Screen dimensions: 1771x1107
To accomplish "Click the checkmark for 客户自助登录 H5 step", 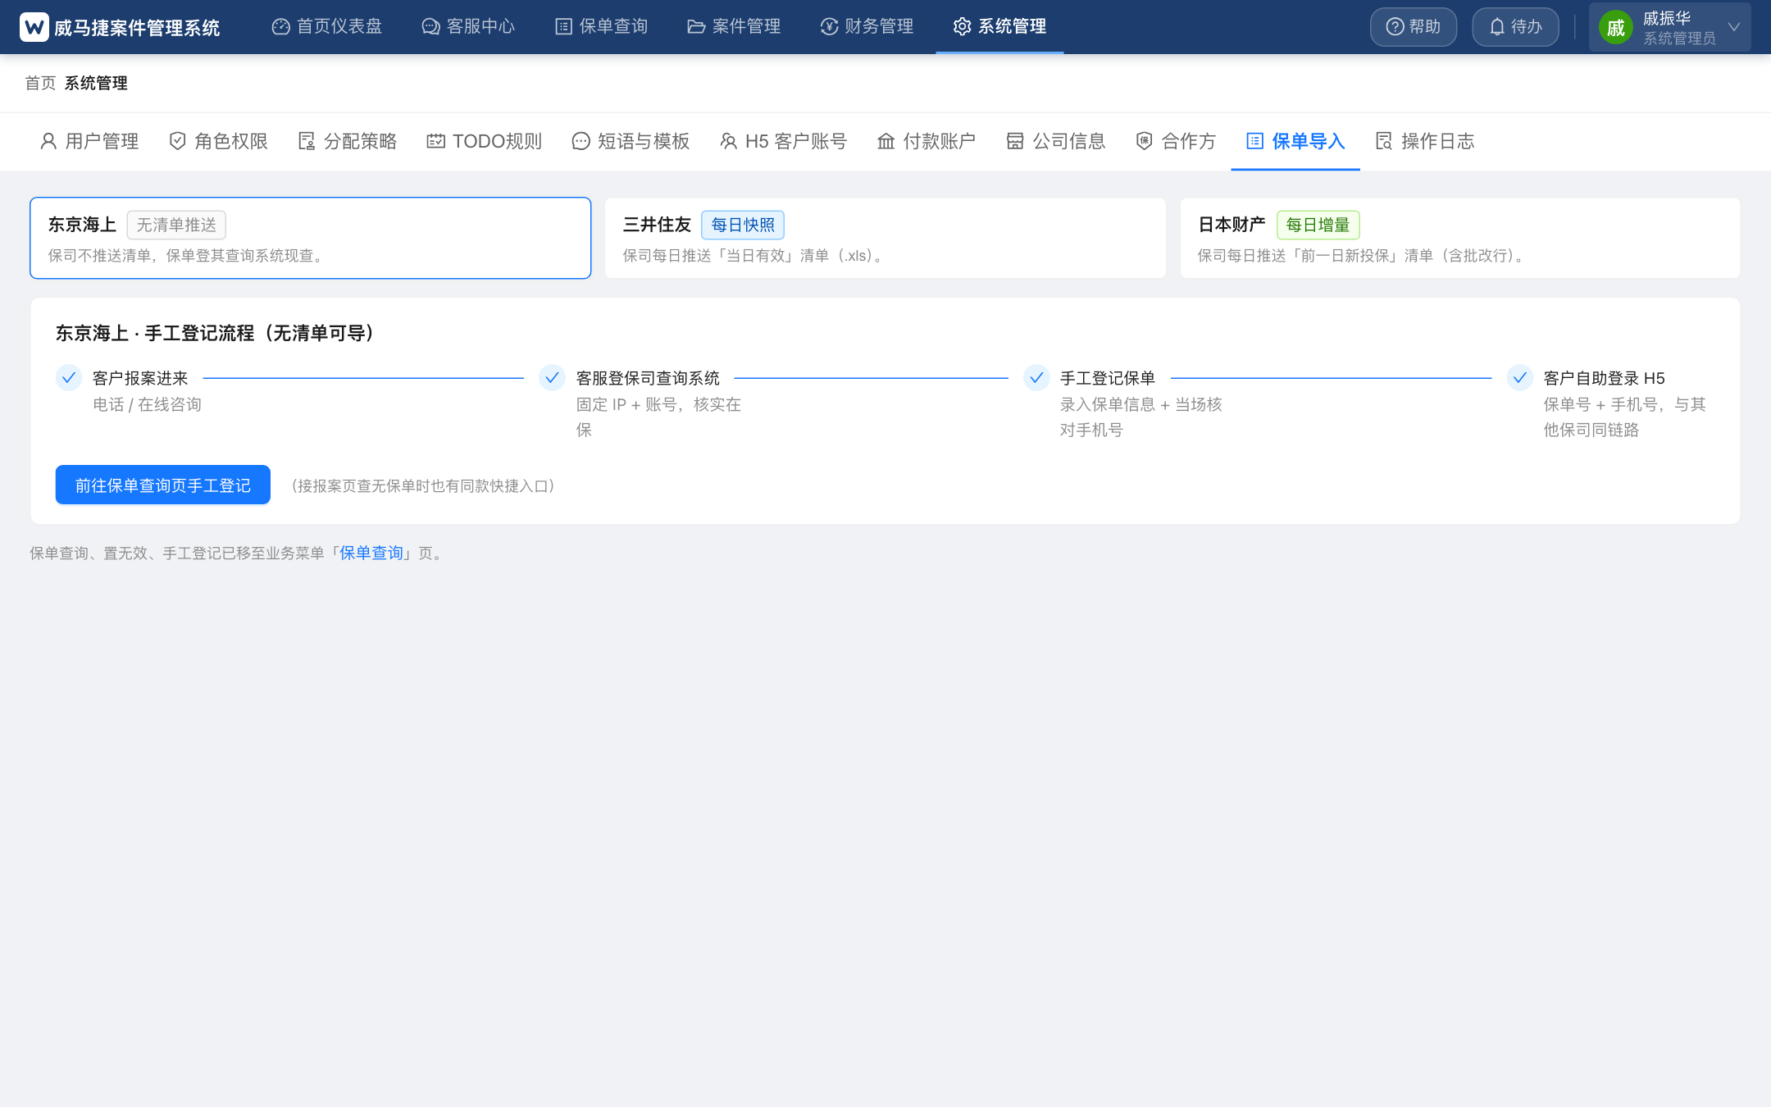I will (1520, 377).
